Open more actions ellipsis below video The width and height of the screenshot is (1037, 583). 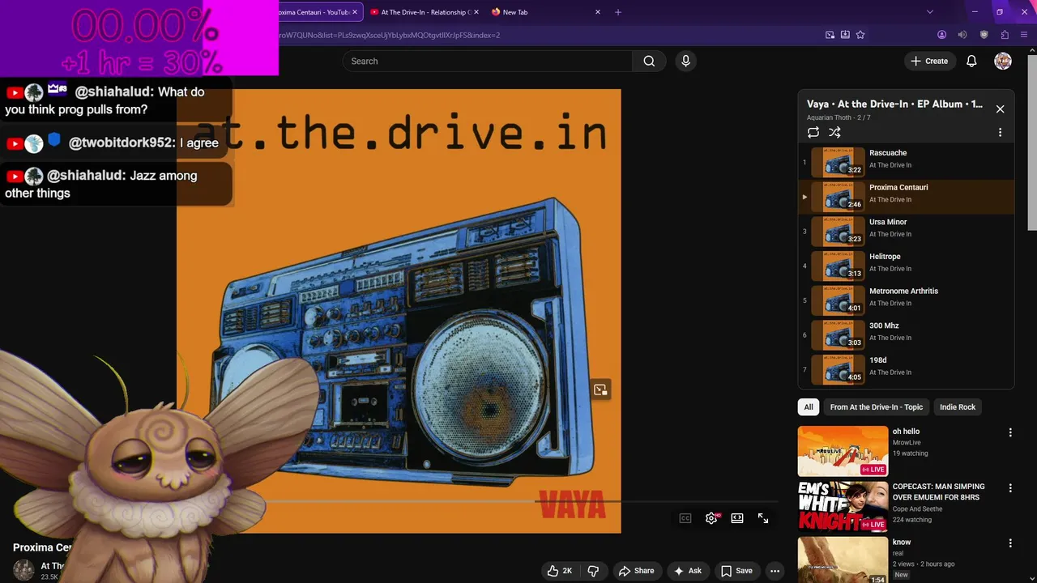coord(775,571)
